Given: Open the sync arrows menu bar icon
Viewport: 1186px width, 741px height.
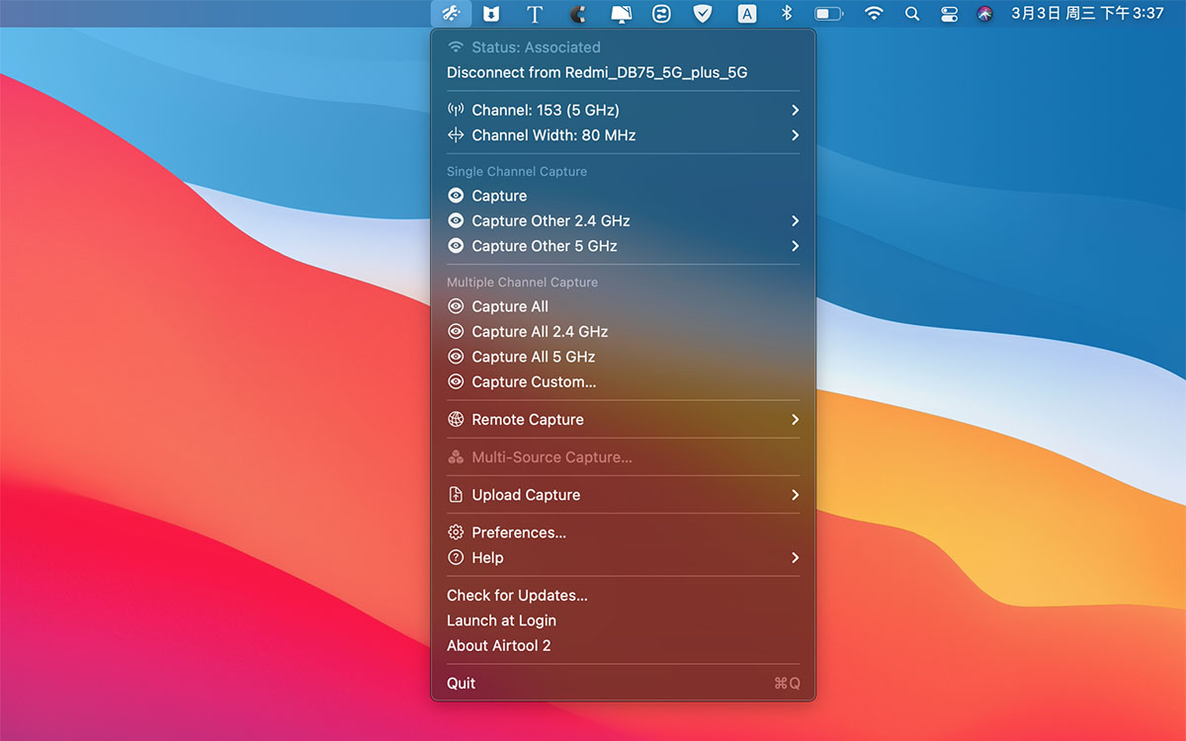Looking at the screenshot, I should pos(661,14).
